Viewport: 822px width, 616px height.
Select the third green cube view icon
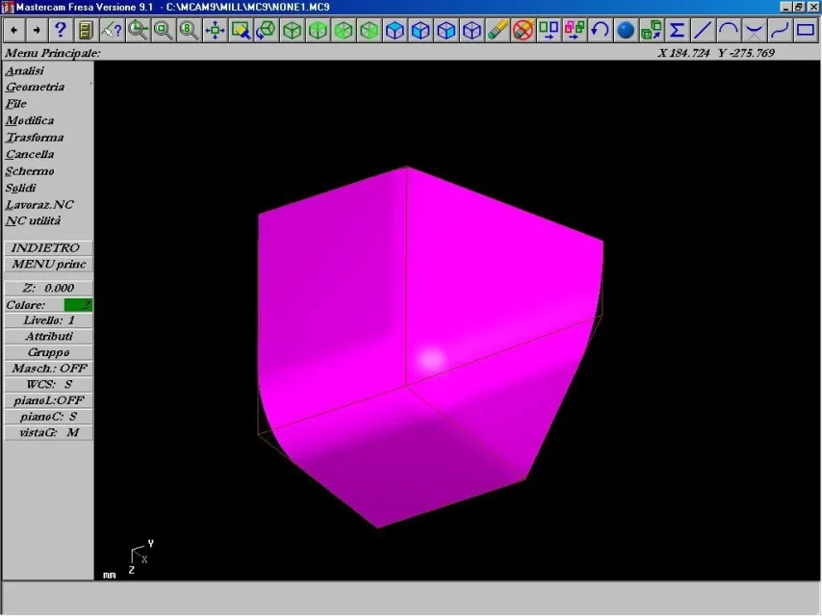tap(344, 30)
